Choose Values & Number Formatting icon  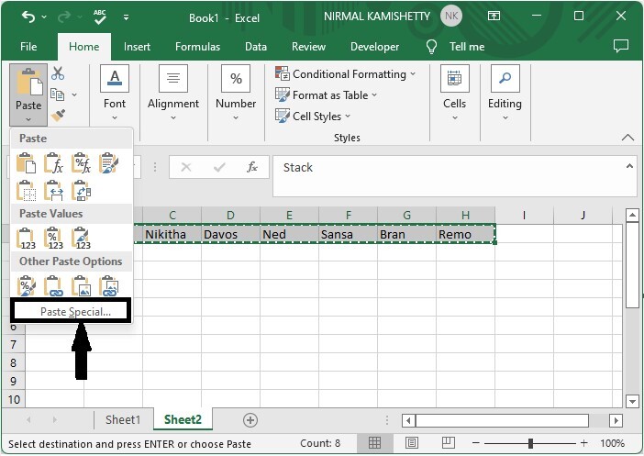[54, 239]
